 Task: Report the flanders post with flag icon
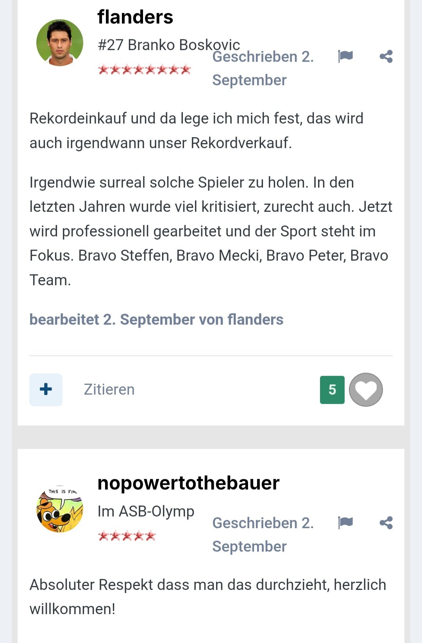(x=345, y=56)
